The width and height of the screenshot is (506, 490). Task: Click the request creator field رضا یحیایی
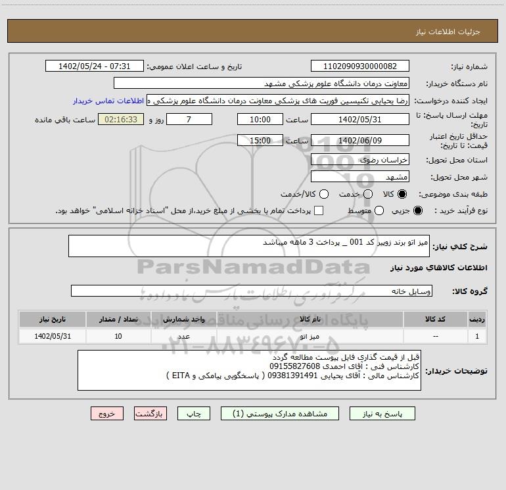tap(278, 101)
